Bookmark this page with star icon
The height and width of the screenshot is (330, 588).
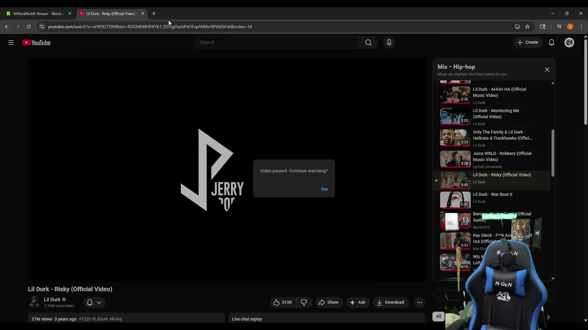coord(527,27)
